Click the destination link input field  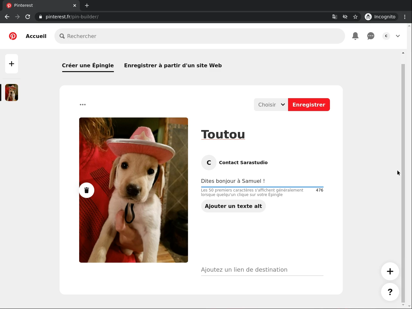point(262,270)
